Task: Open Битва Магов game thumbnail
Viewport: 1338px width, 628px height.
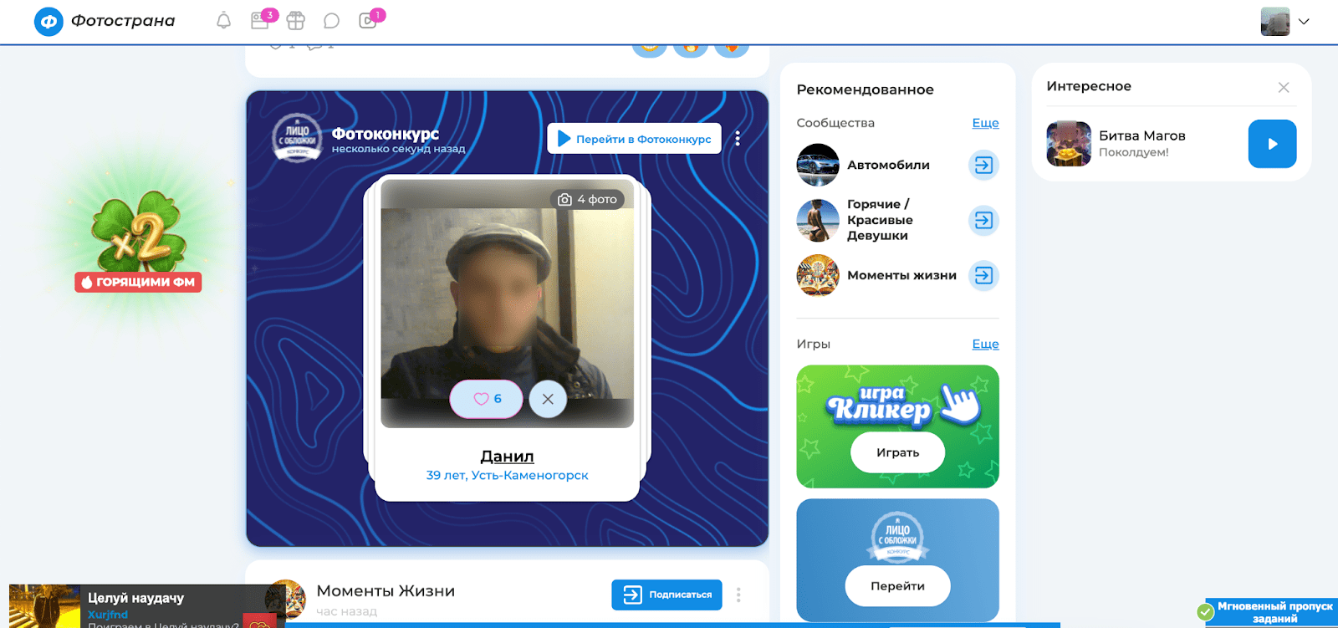Action: (x=1069, y=144)
